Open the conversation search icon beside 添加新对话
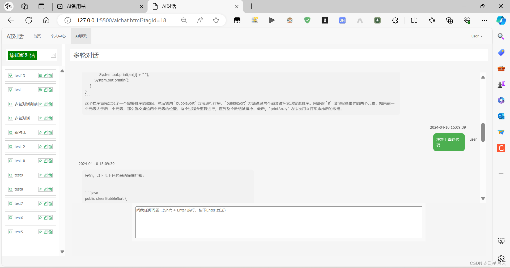510x268 pixels. tap(53, 55)
